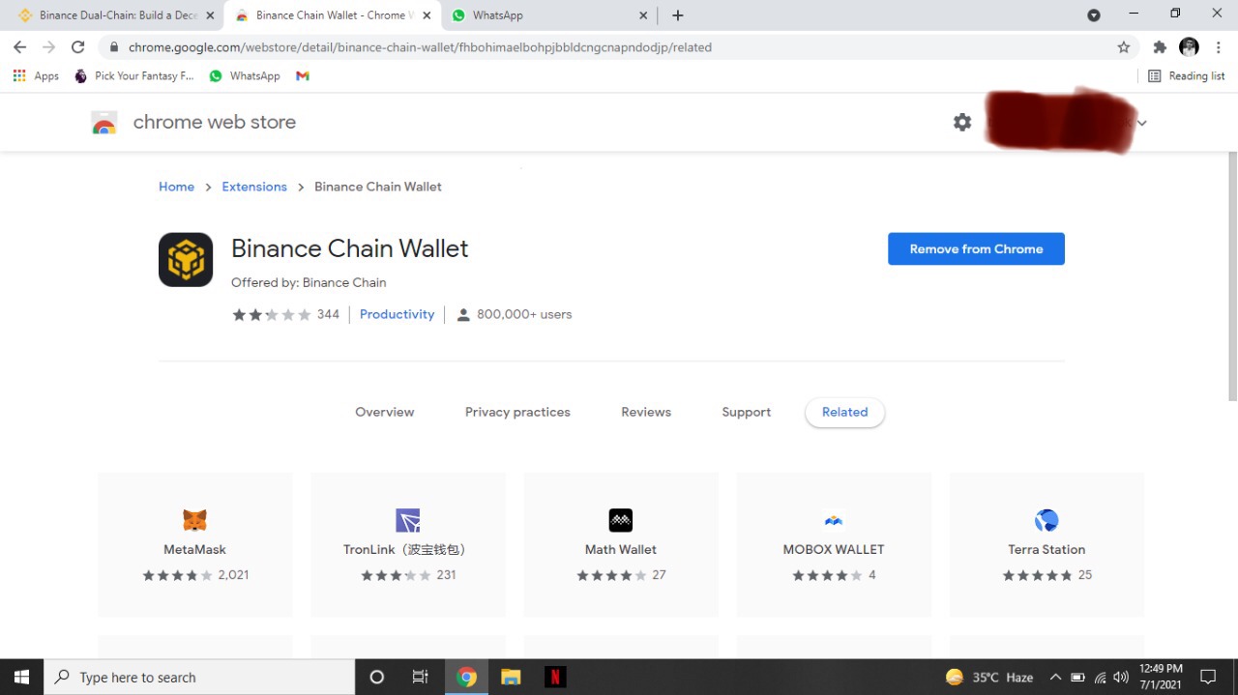Open the Wi-Fi network icon

pos(1101,677)
